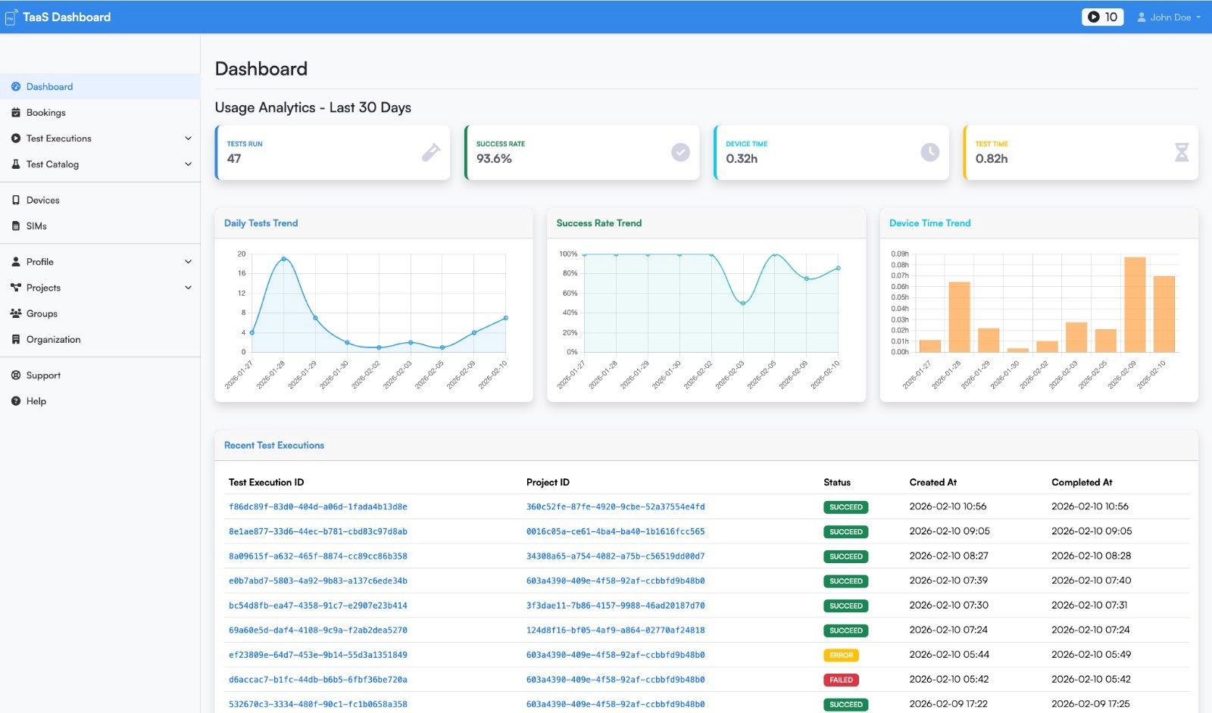Expand the Profile submenu chevron
1212x713 pixels.
pos(188,262)
